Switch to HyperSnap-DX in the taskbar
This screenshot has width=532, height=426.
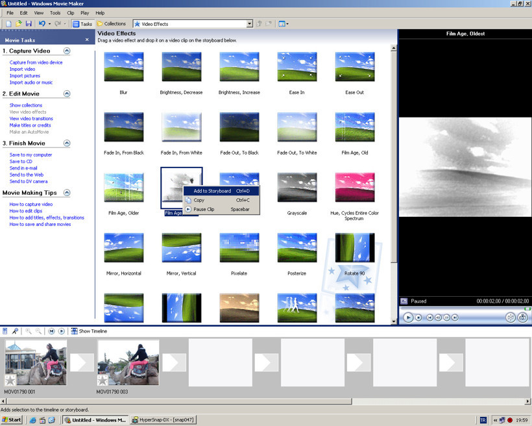click(163, 420)
